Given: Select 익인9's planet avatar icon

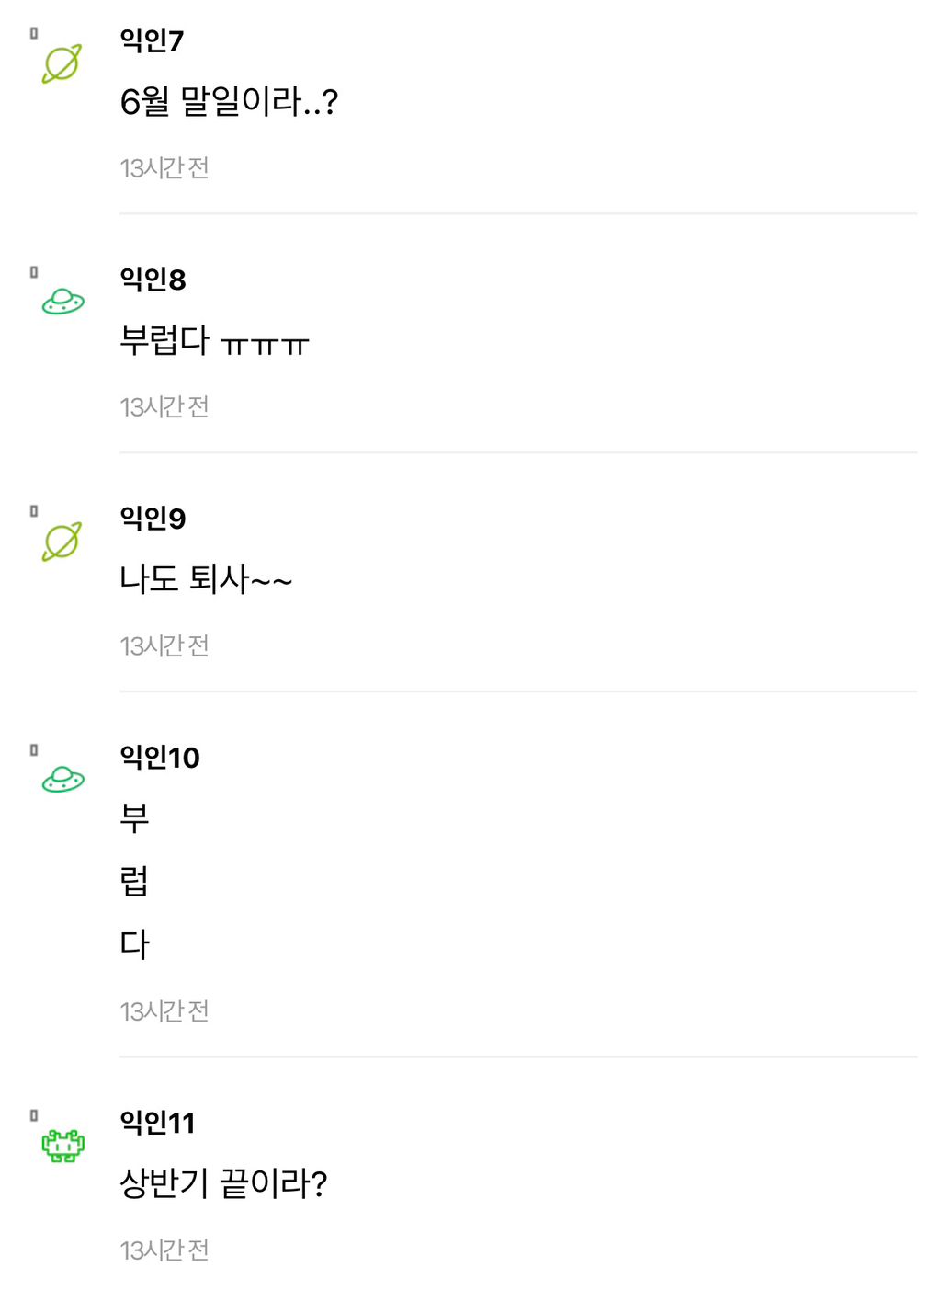Looking at the screenshot, I should point(62,542).
